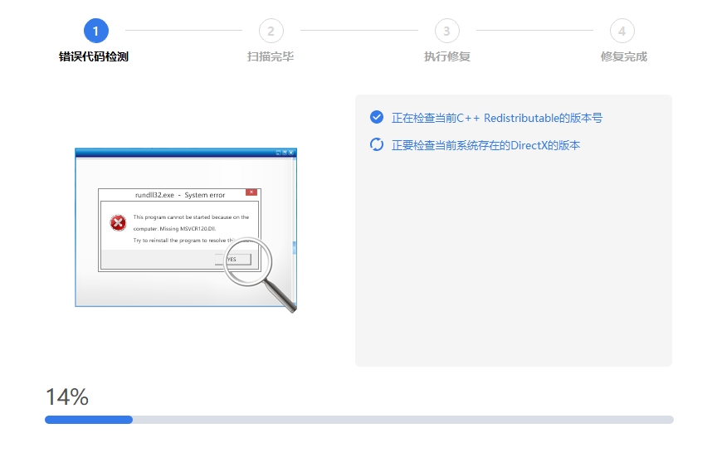Click the step 3 circle indicator
Viewport: 717px width, 472px height.
pos(446,31)
